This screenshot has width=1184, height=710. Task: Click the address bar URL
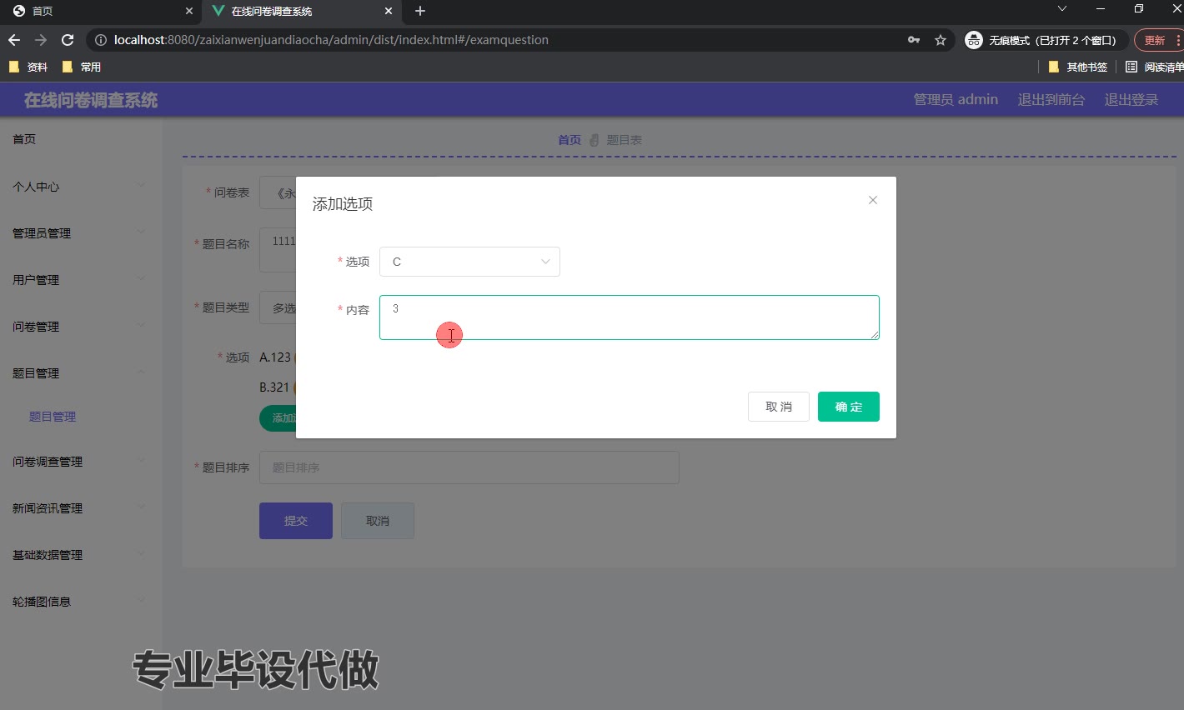click(331, 40)
